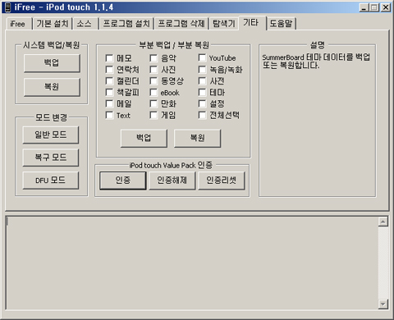
Task: Tick the 사진 checkbox
Action: [153, 70]
